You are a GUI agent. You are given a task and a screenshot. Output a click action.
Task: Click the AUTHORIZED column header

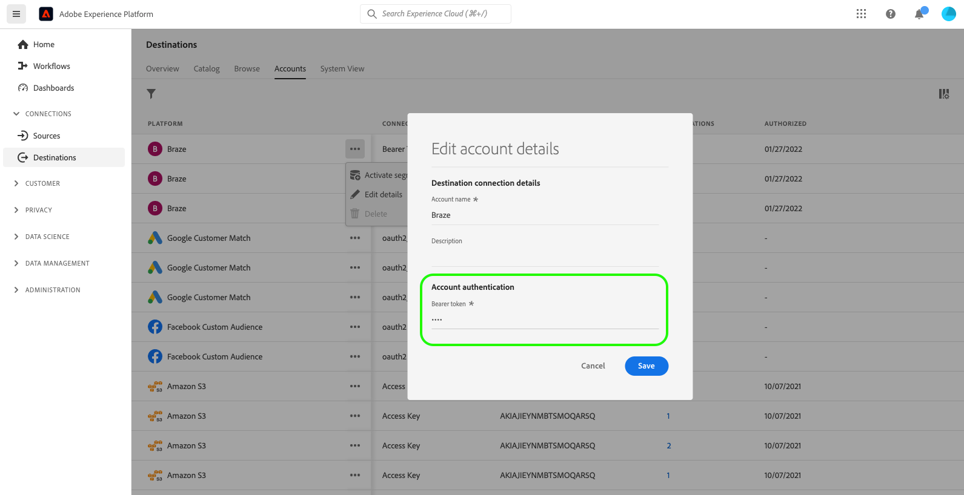[x=785, y=123]
